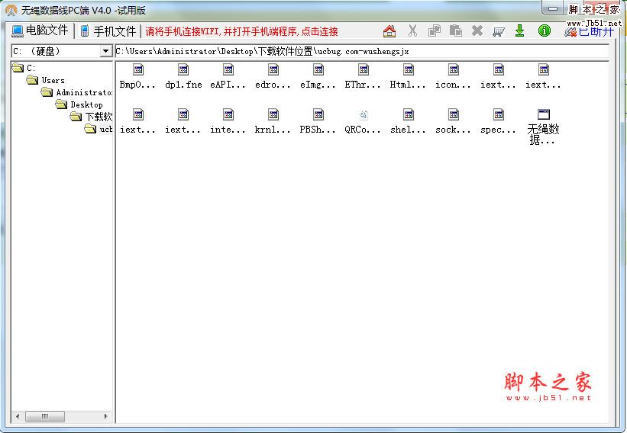Select the 无绳数据... executable icon
This screenshot has height=433, width=627.
[544, 115]
